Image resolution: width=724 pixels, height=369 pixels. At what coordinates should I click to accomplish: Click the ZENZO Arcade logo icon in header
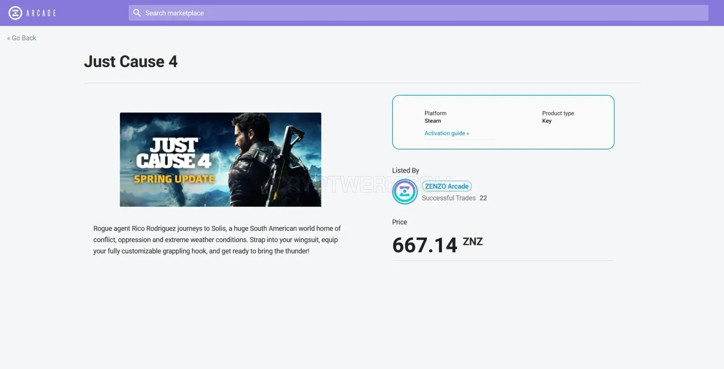(15, 13)
